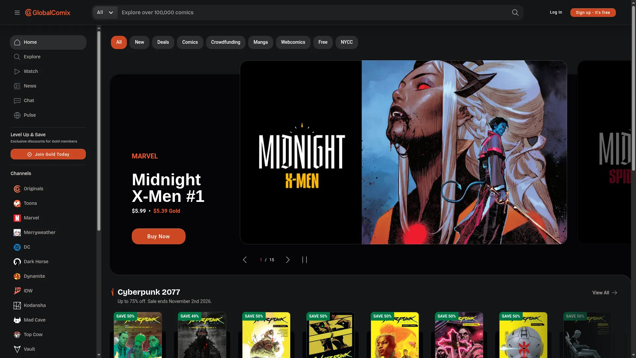
Task: Click the GlobalComix logo
Action: coord(48,13)
